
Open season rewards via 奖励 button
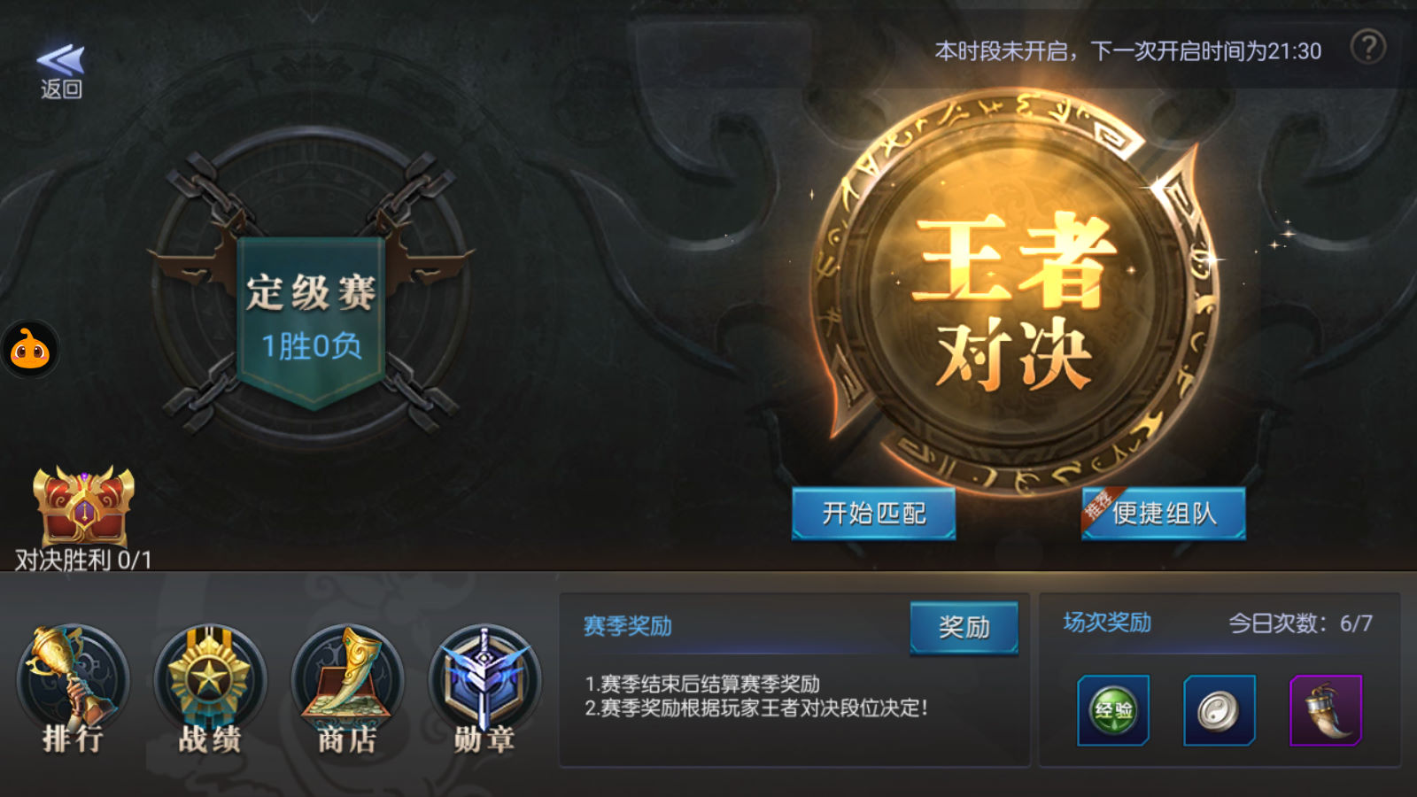click(x=964, y=627)
